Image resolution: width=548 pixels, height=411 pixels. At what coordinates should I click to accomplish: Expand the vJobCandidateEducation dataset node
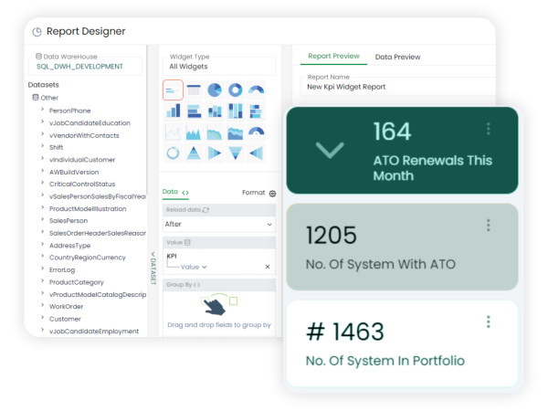[x=42, y=122]
